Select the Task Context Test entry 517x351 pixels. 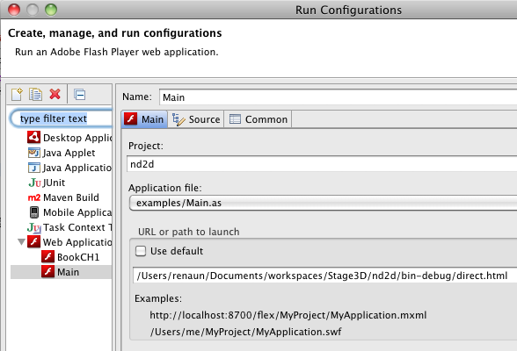coord(77,227)
